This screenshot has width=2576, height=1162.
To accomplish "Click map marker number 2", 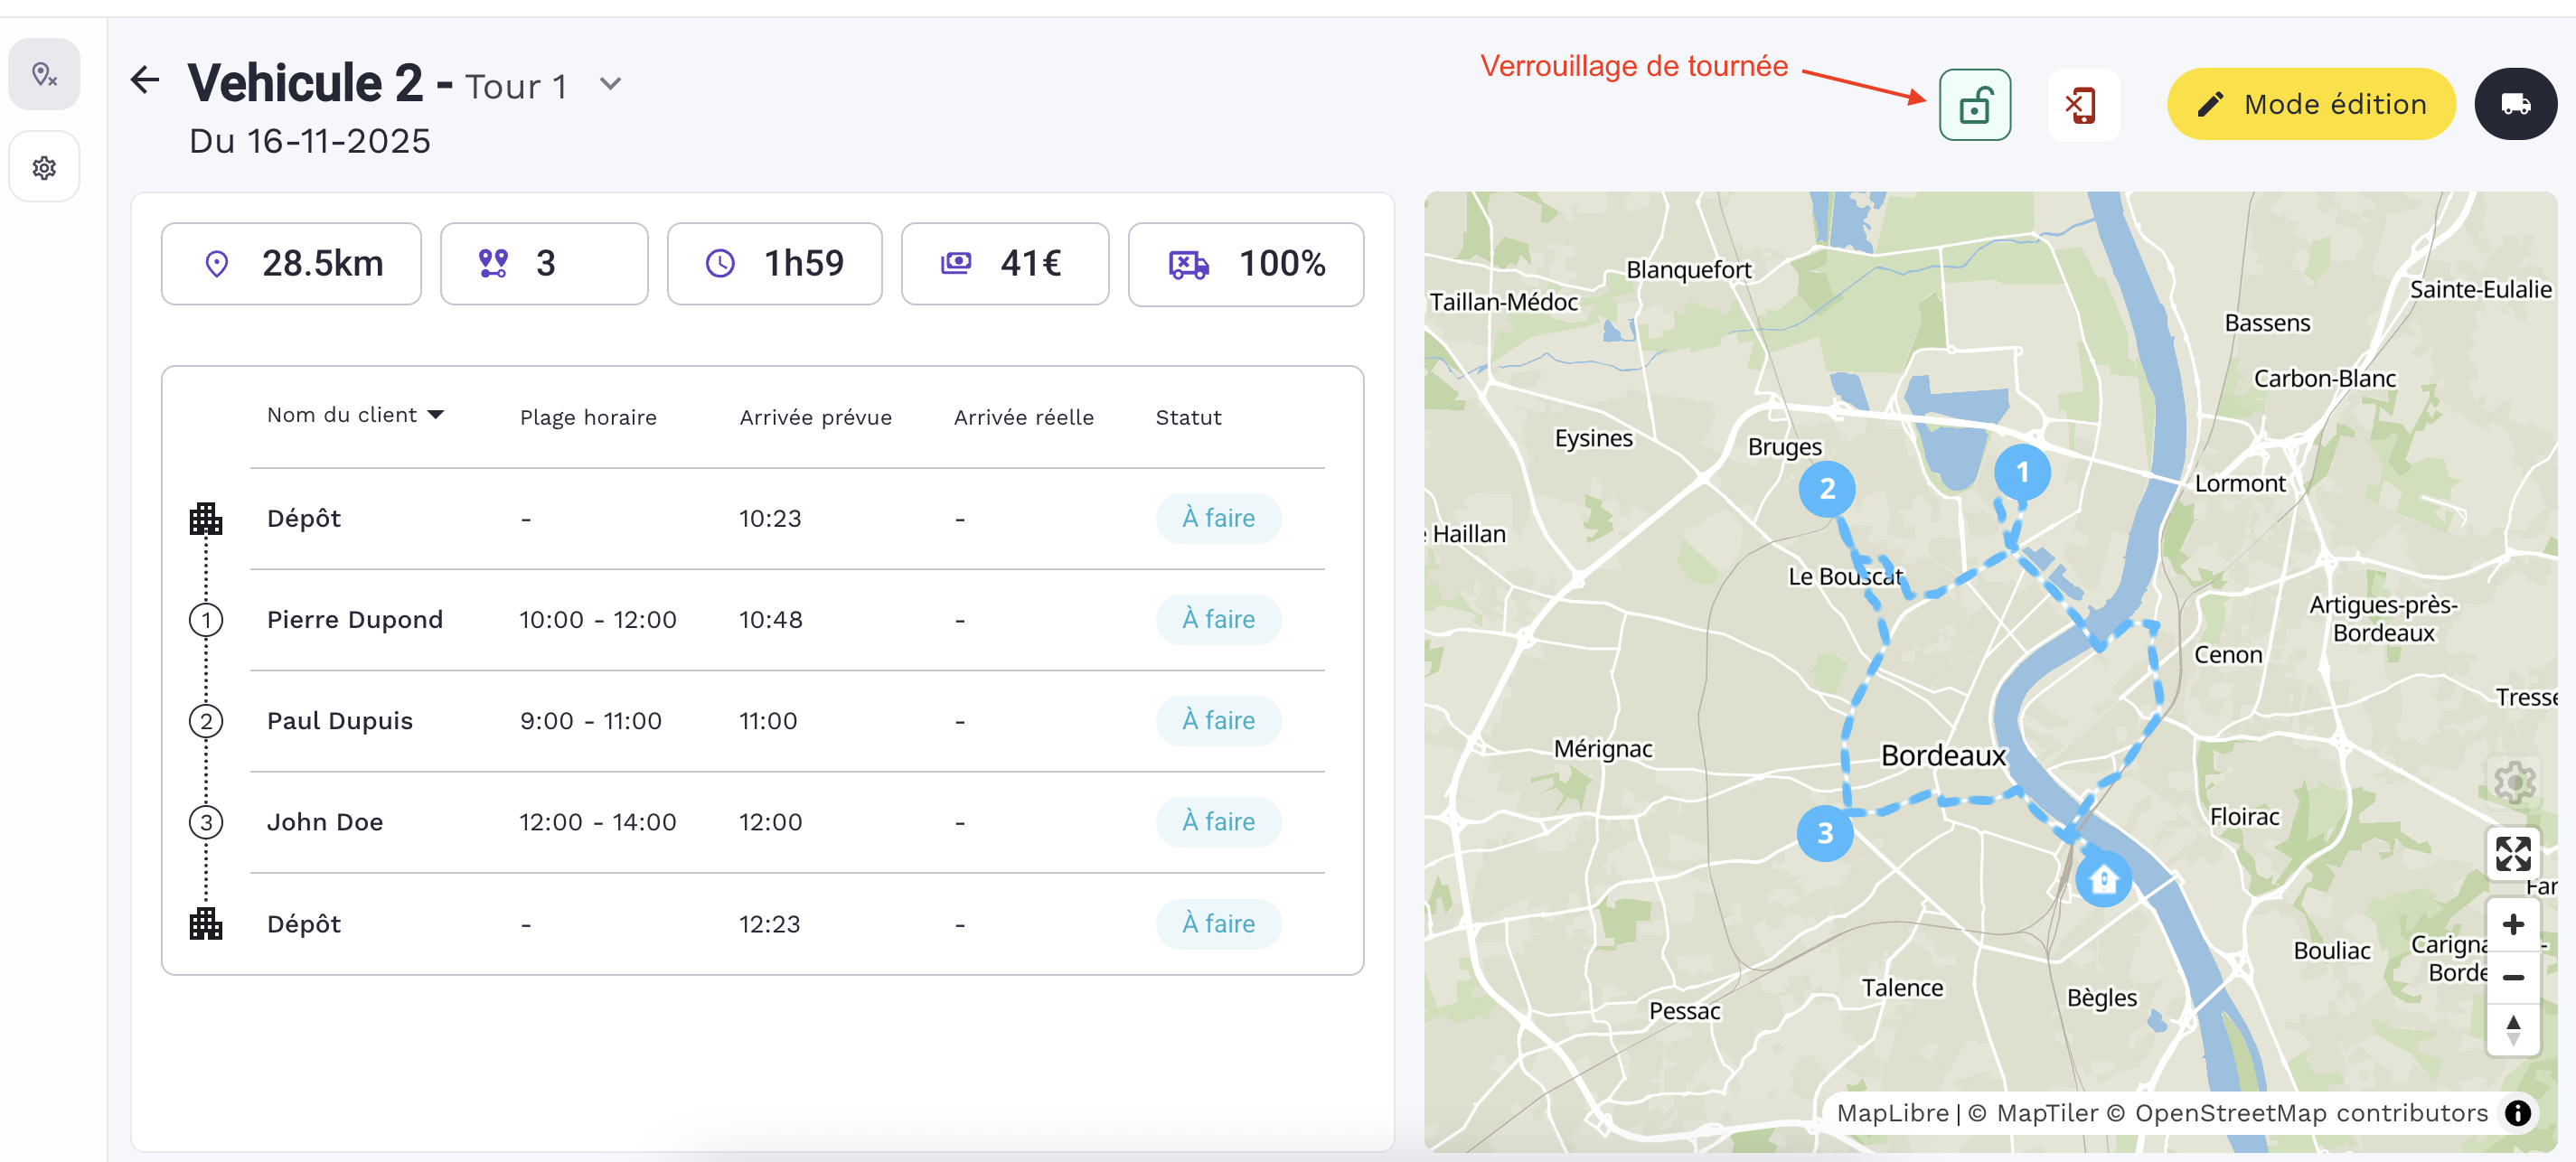I will click(1826, 489).
